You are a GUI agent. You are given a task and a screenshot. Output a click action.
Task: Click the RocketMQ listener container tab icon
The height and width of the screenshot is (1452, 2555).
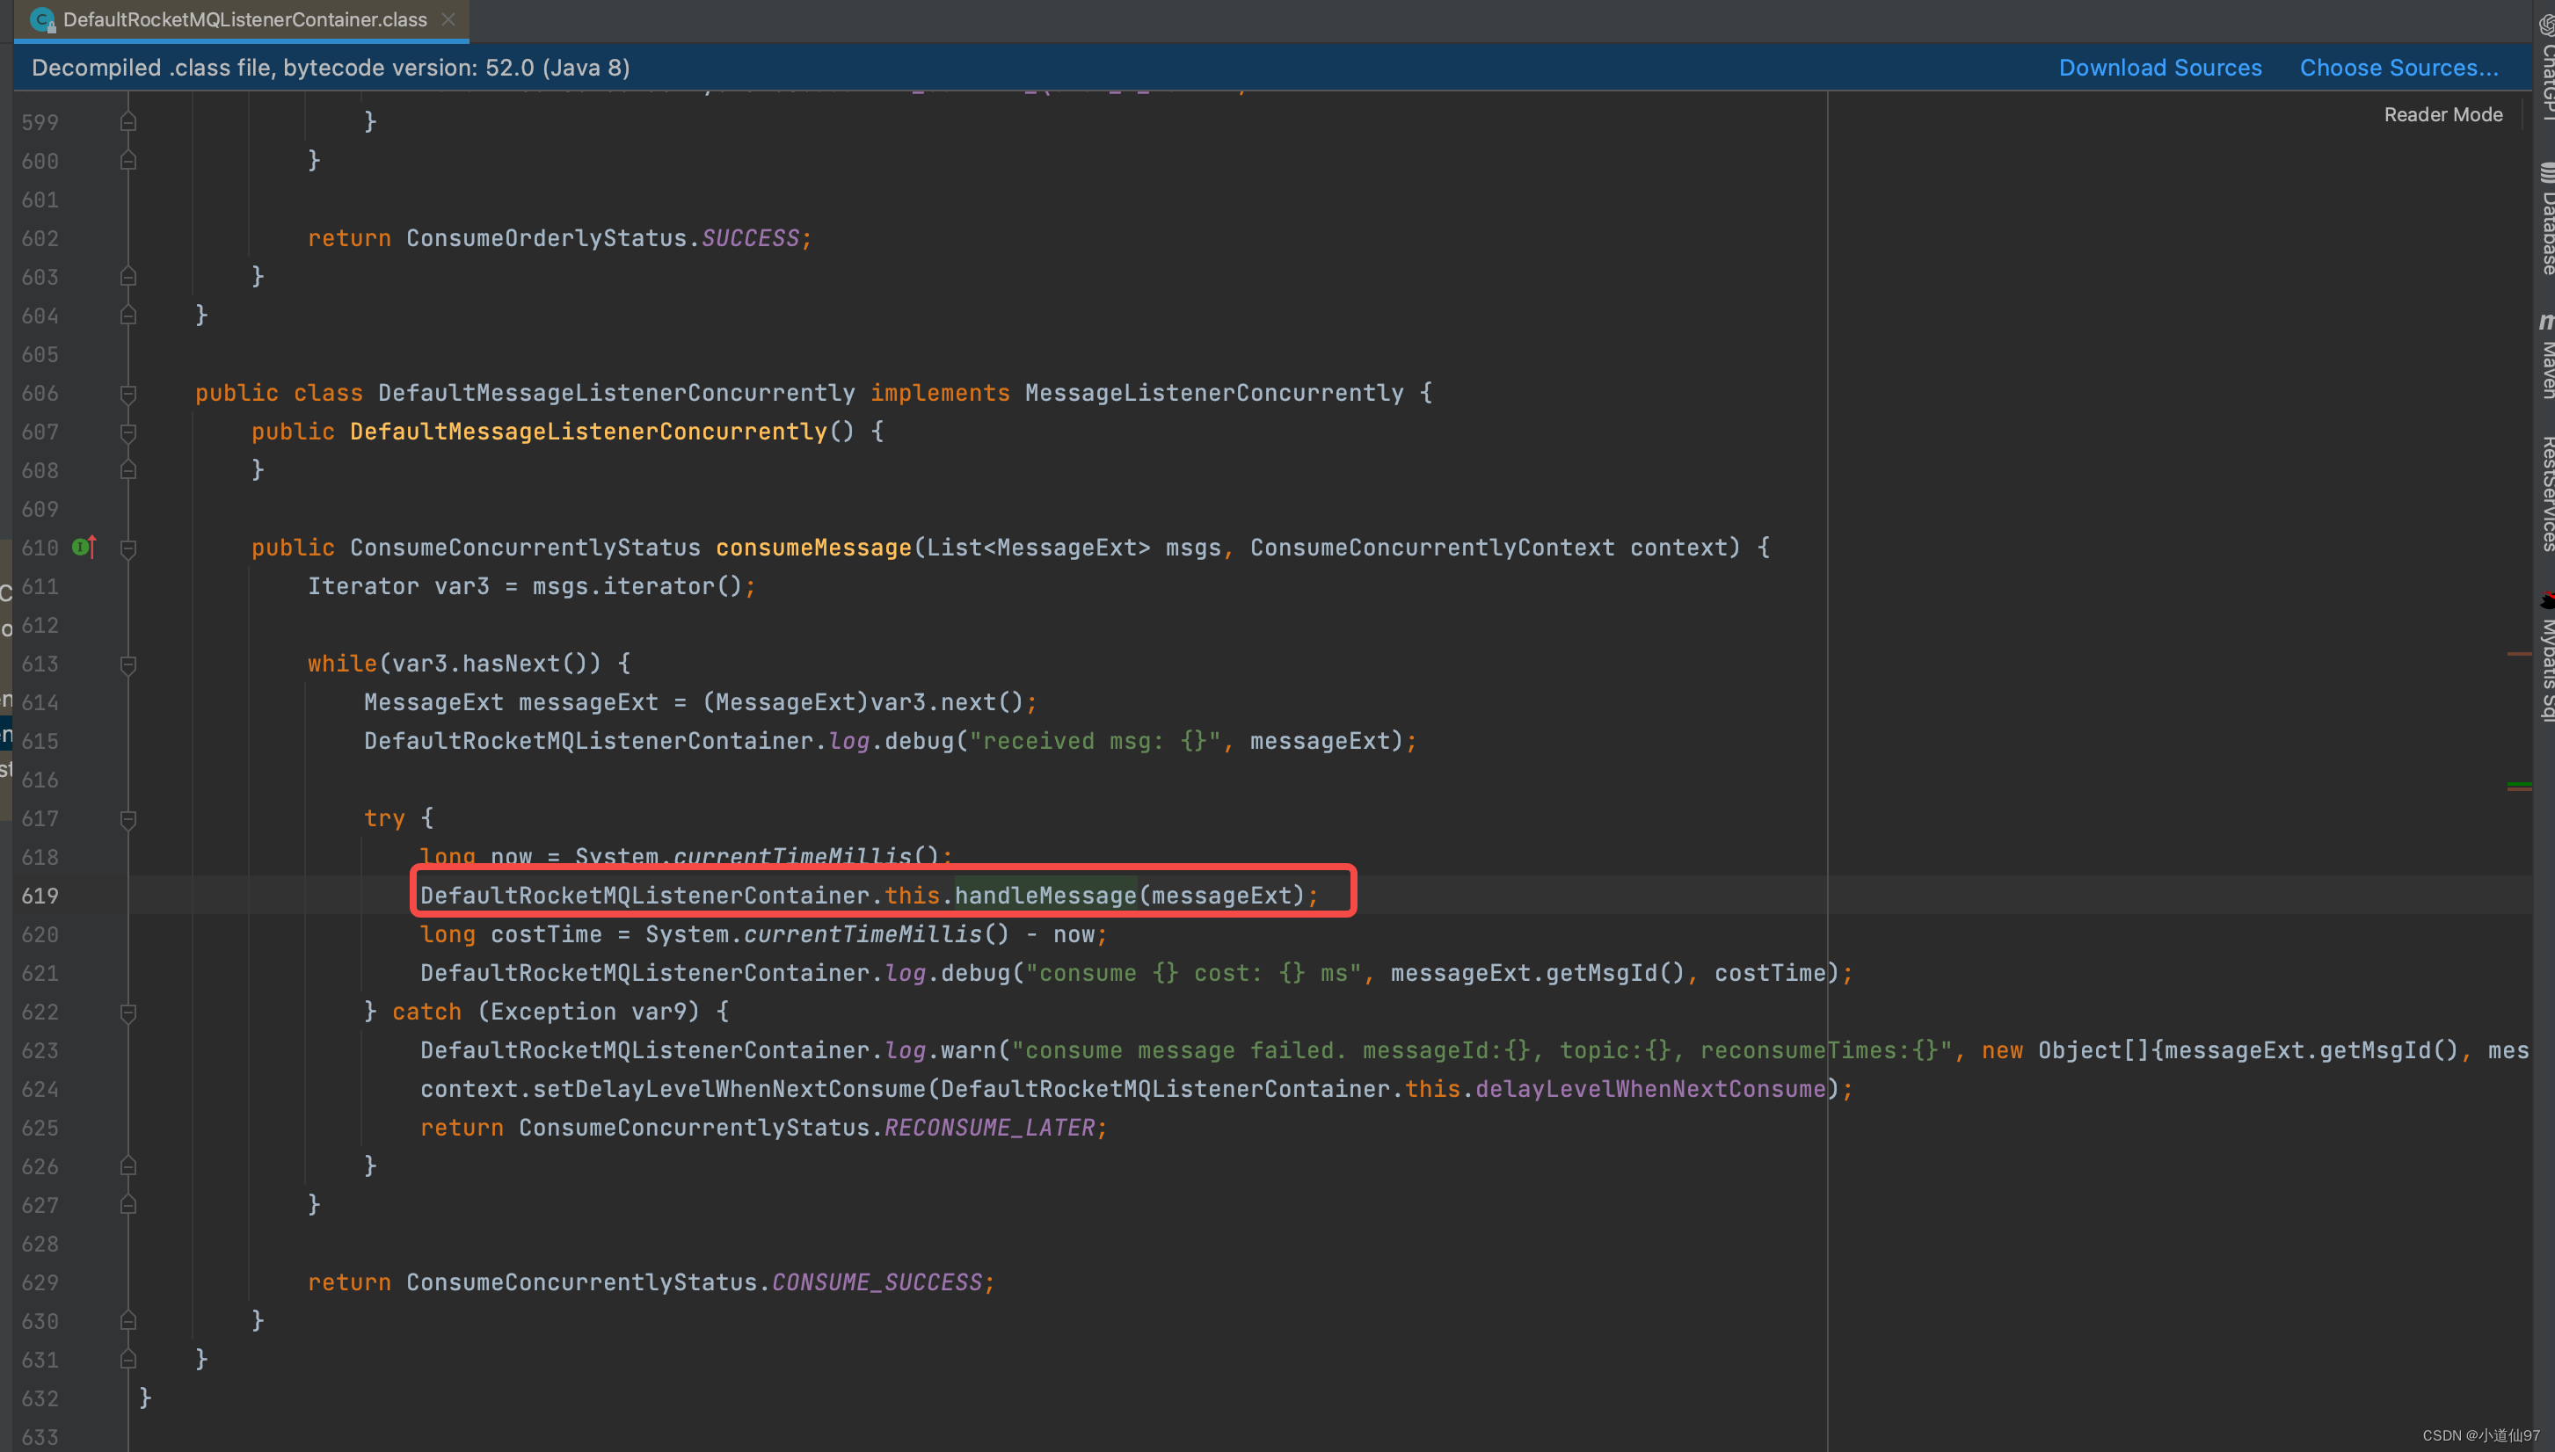[40, 18]
